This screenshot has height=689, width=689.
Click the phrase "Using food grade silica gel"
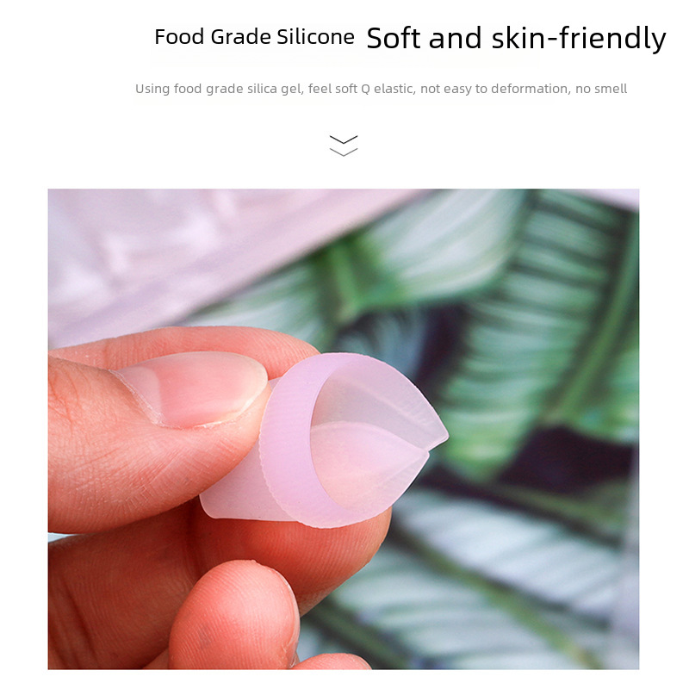pos(219,89)
